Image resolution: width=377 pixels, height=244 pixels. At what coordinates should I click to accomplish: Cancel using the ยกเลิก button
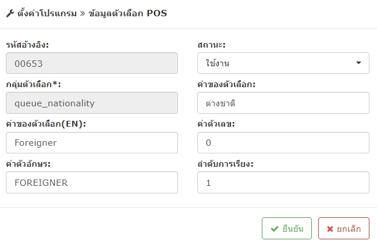coord(344,228)
